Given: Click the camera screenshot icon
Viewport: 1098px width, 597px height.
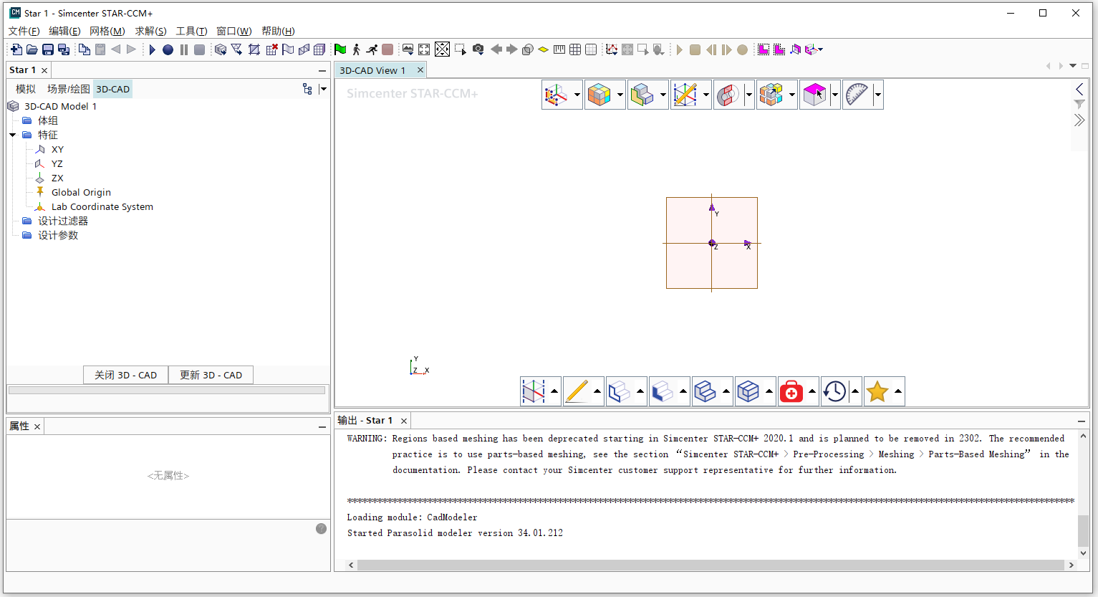Looking at the screenshot, I should pos(478,49).
